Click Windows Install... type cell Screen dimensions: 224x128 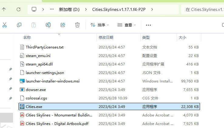[x=158, y=81]
